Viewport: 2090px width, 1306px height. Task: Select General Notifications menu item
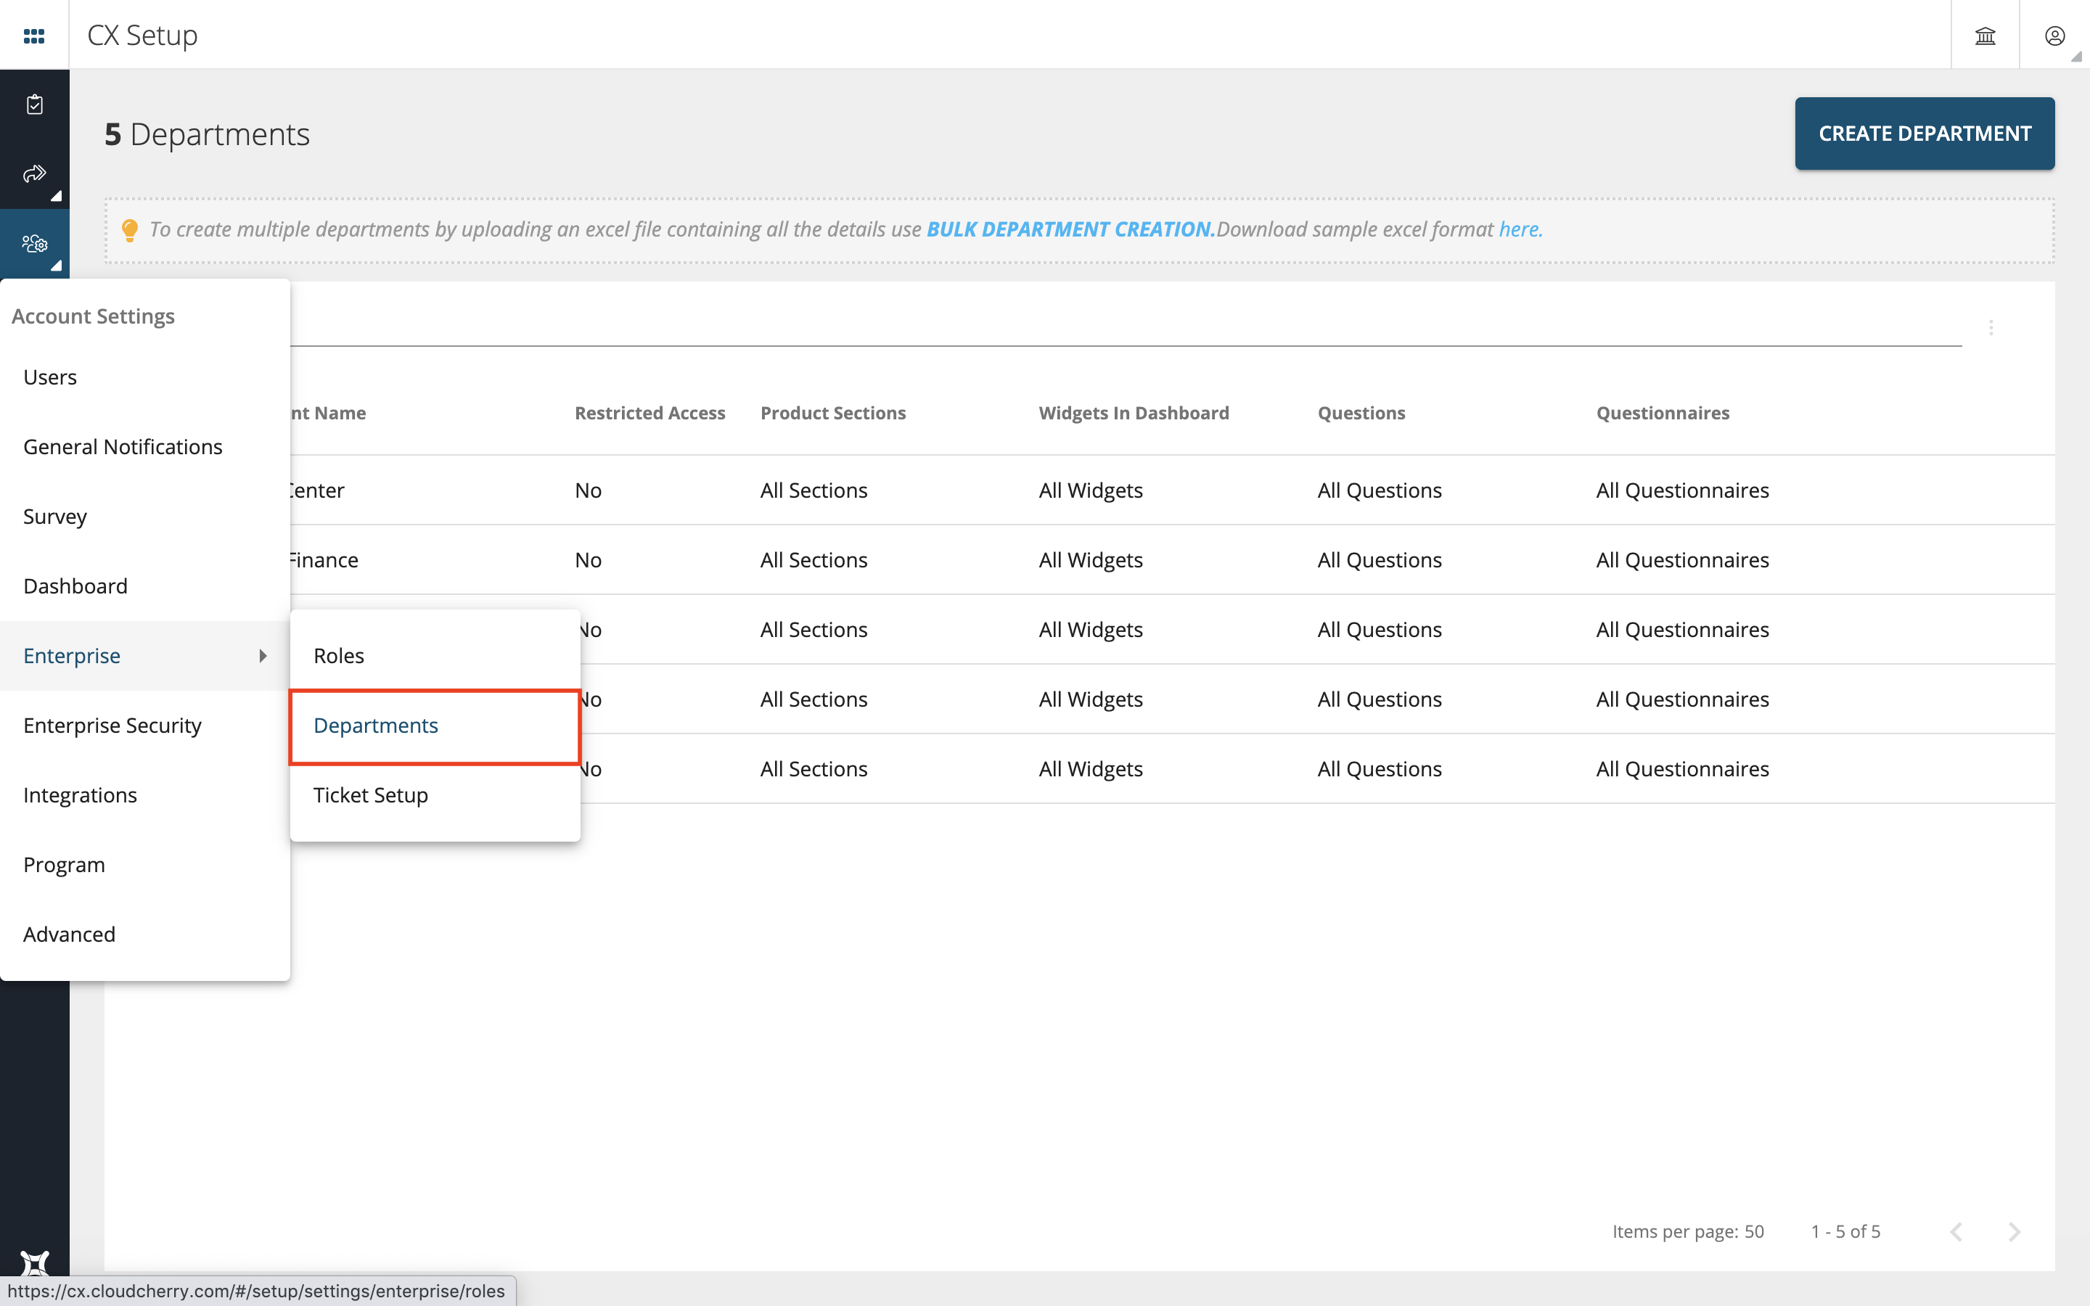pos(145,446)
